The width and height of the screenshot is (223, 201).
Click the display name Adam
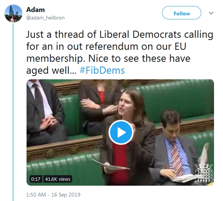36,10
